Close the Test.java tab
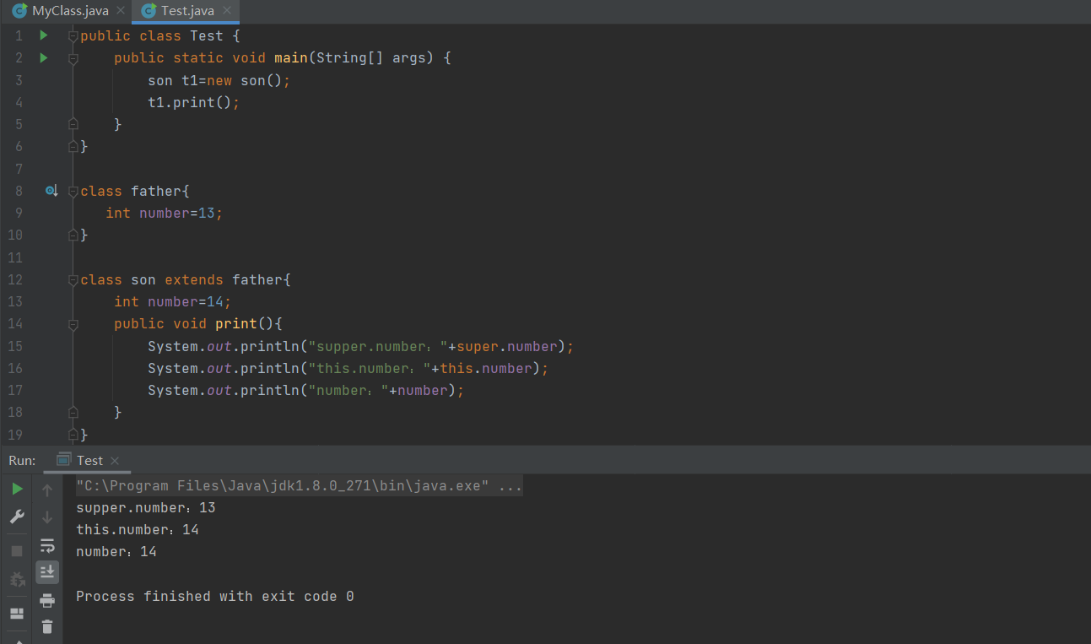 pyautogui.click(x=227, y=11)
